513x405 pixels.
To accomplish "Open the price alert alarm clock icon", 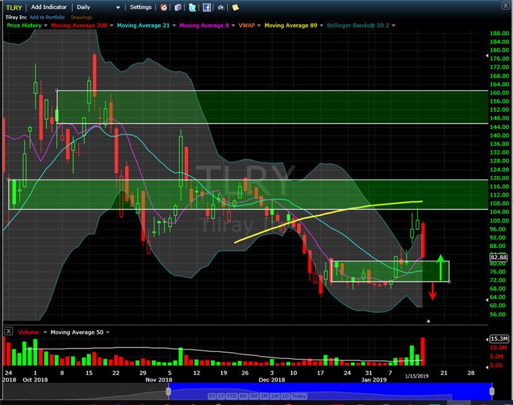I will pyautogui.click(x=164, y=7).
